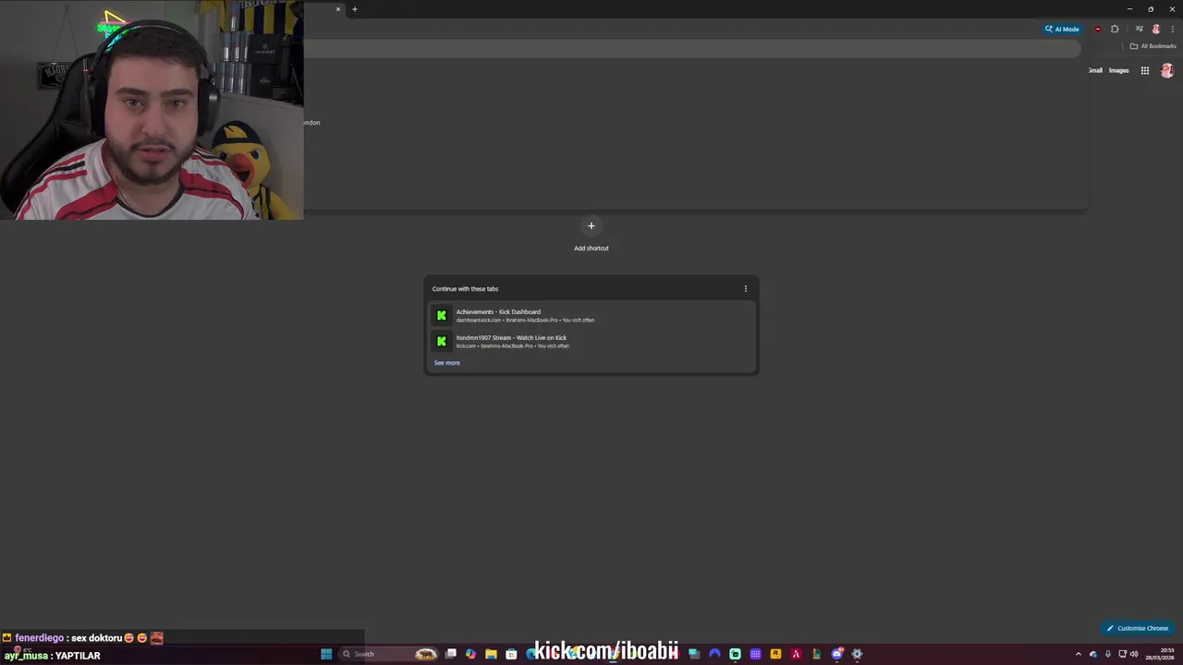
Task: Open the red letter A taskbar app
Action: pos(796,654)
